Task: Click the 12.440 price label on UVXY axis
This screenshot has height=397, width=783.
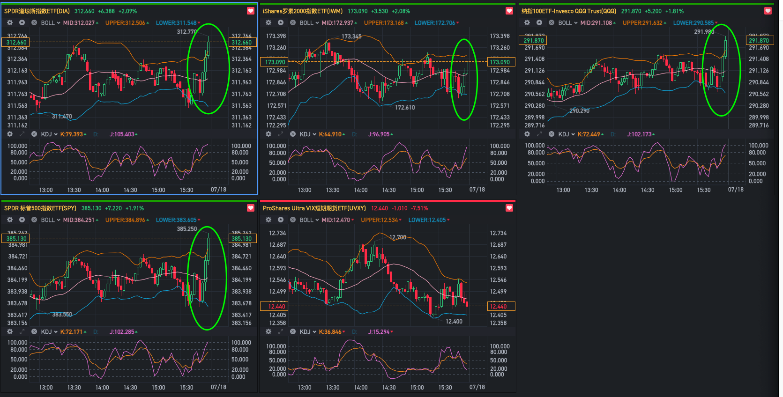Action: point(501,306)
